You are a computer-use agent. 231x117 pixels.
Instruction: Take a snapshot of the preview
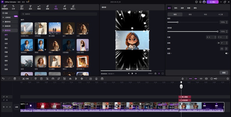click(155, 73)
